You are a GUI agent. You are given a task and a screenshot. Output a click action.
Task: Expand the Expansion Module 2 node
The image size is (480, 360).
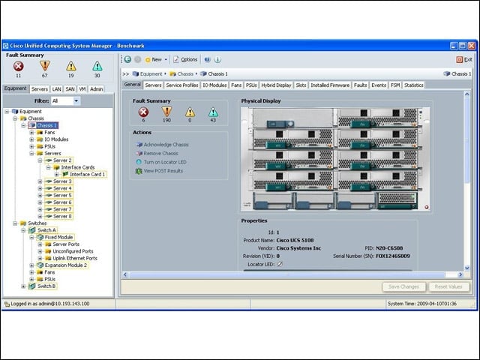[31, 265]
